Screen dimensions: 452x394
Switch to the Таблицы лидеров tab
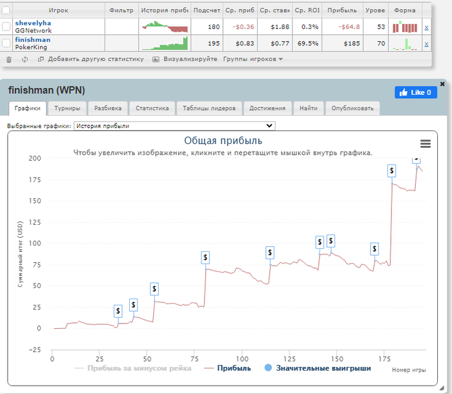coord(209,109)
